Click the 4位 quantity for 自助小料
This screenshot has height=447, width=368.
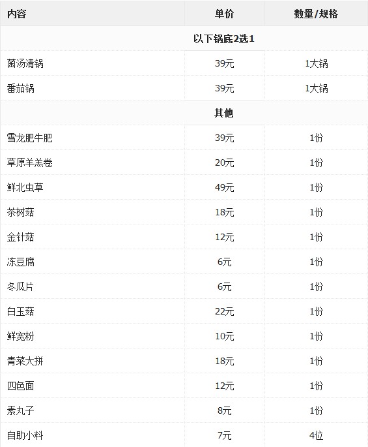pyautogui.click(x=316, y=435)
